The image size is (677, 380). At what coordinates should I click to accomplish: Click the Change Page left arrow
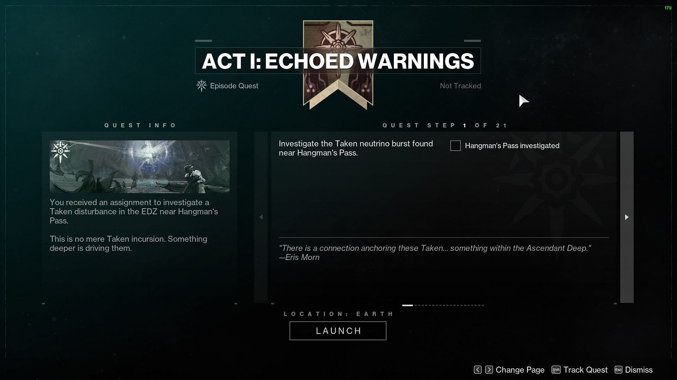click(x=477, y=370)
